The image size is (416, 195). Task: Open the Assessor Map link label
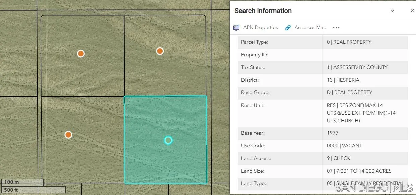coord(310,28)
